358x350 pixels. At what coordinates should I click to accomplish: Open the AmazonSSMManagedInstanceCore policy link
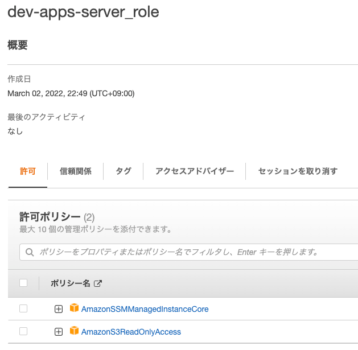click(145, 309)
